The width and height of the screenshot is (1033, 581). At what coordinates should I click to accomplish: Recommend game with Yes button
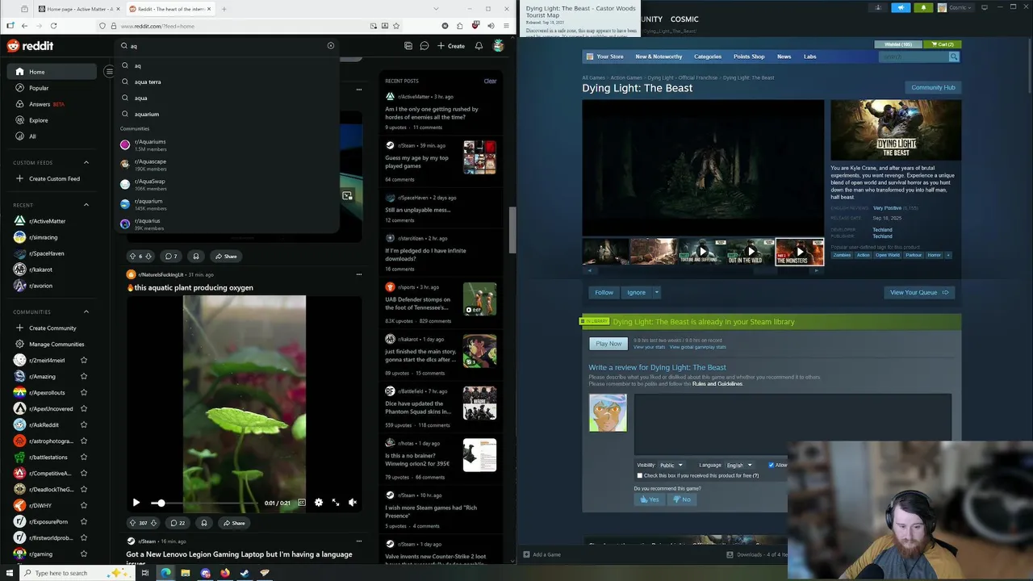pyautogui.click(x=650, y=499)
